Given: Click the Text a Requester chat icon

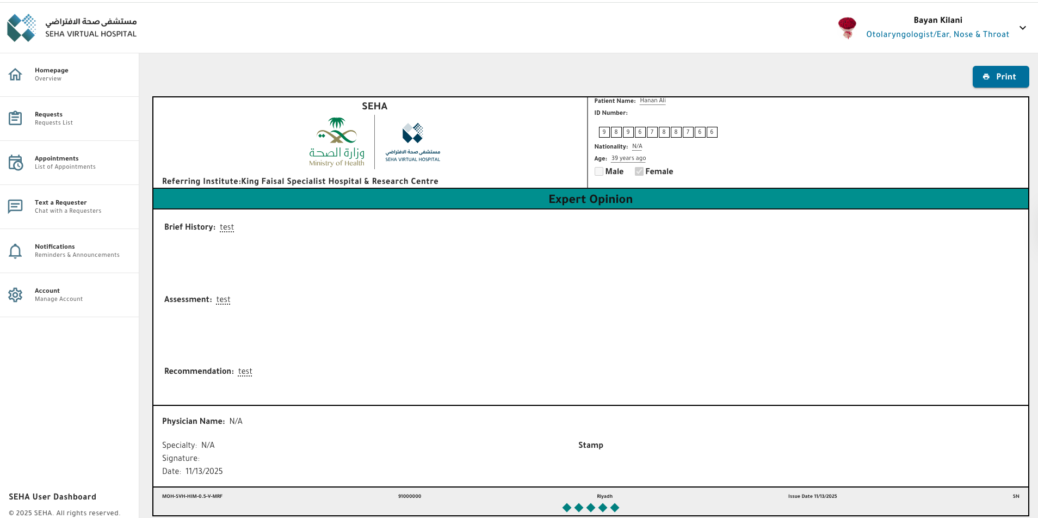Looking at the screenshot, I should [x=15, y=206].
